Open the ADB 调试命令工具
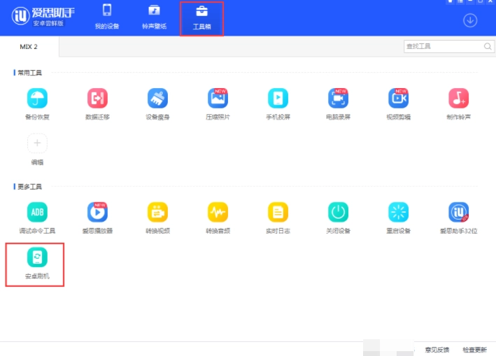Image resolution: width=496 pixels, height=356 pixels. 37,212
